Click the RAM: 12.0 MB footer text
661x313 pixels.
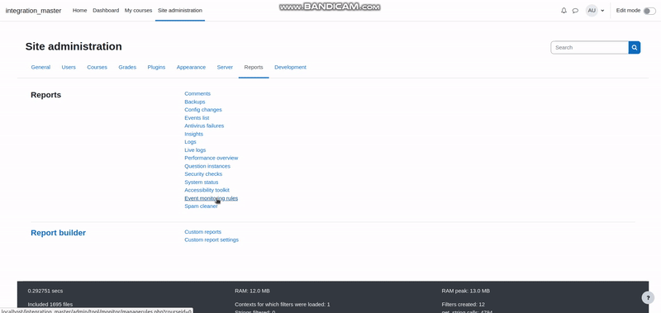coord(252,291)
